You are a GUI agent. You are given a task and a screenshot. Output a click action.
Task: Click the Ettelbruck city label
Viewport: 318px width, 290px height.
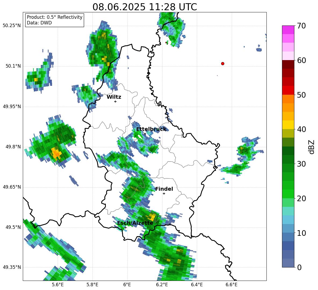pyautogui.click(x=151, y=129)
